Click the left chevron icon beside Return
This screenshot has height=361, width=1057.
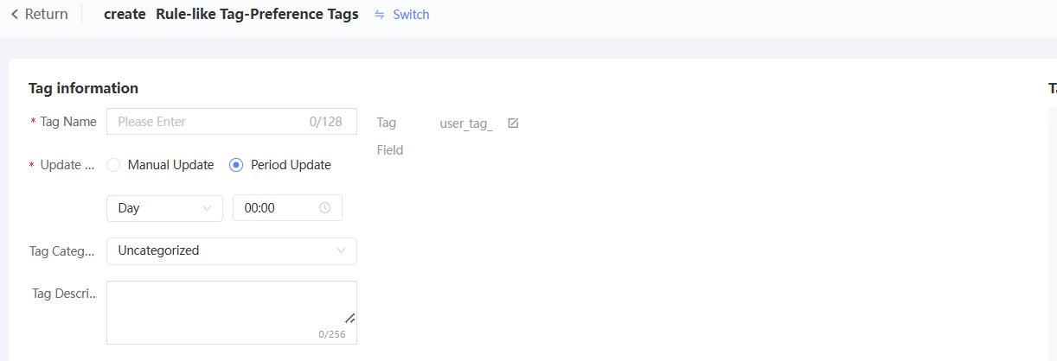15,15
